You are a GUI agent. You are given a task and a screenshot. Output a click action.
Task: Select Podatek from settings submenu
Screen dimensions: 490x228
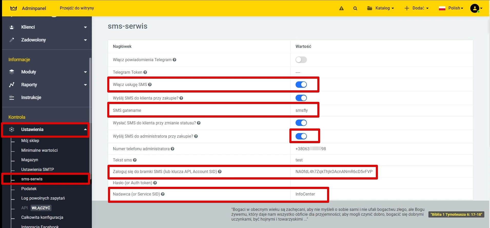[29, 189]
